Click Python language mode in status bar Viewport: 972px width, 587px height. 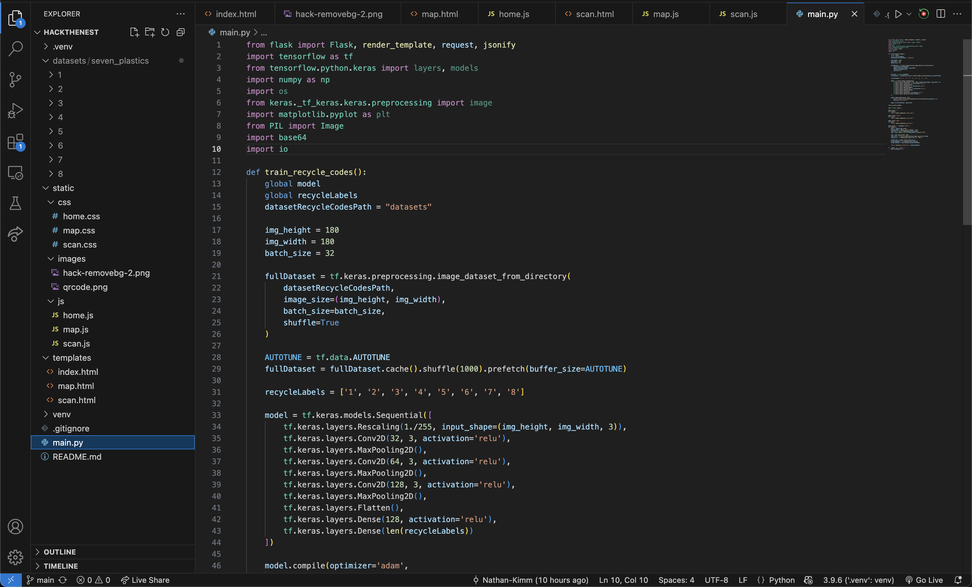(781, 580)
